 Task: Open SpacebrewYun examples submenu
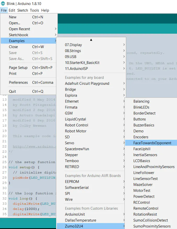pos(91,149)
